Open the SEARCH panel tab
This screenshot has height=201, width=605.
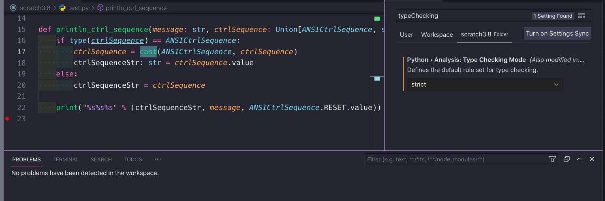tap(101, 159)
